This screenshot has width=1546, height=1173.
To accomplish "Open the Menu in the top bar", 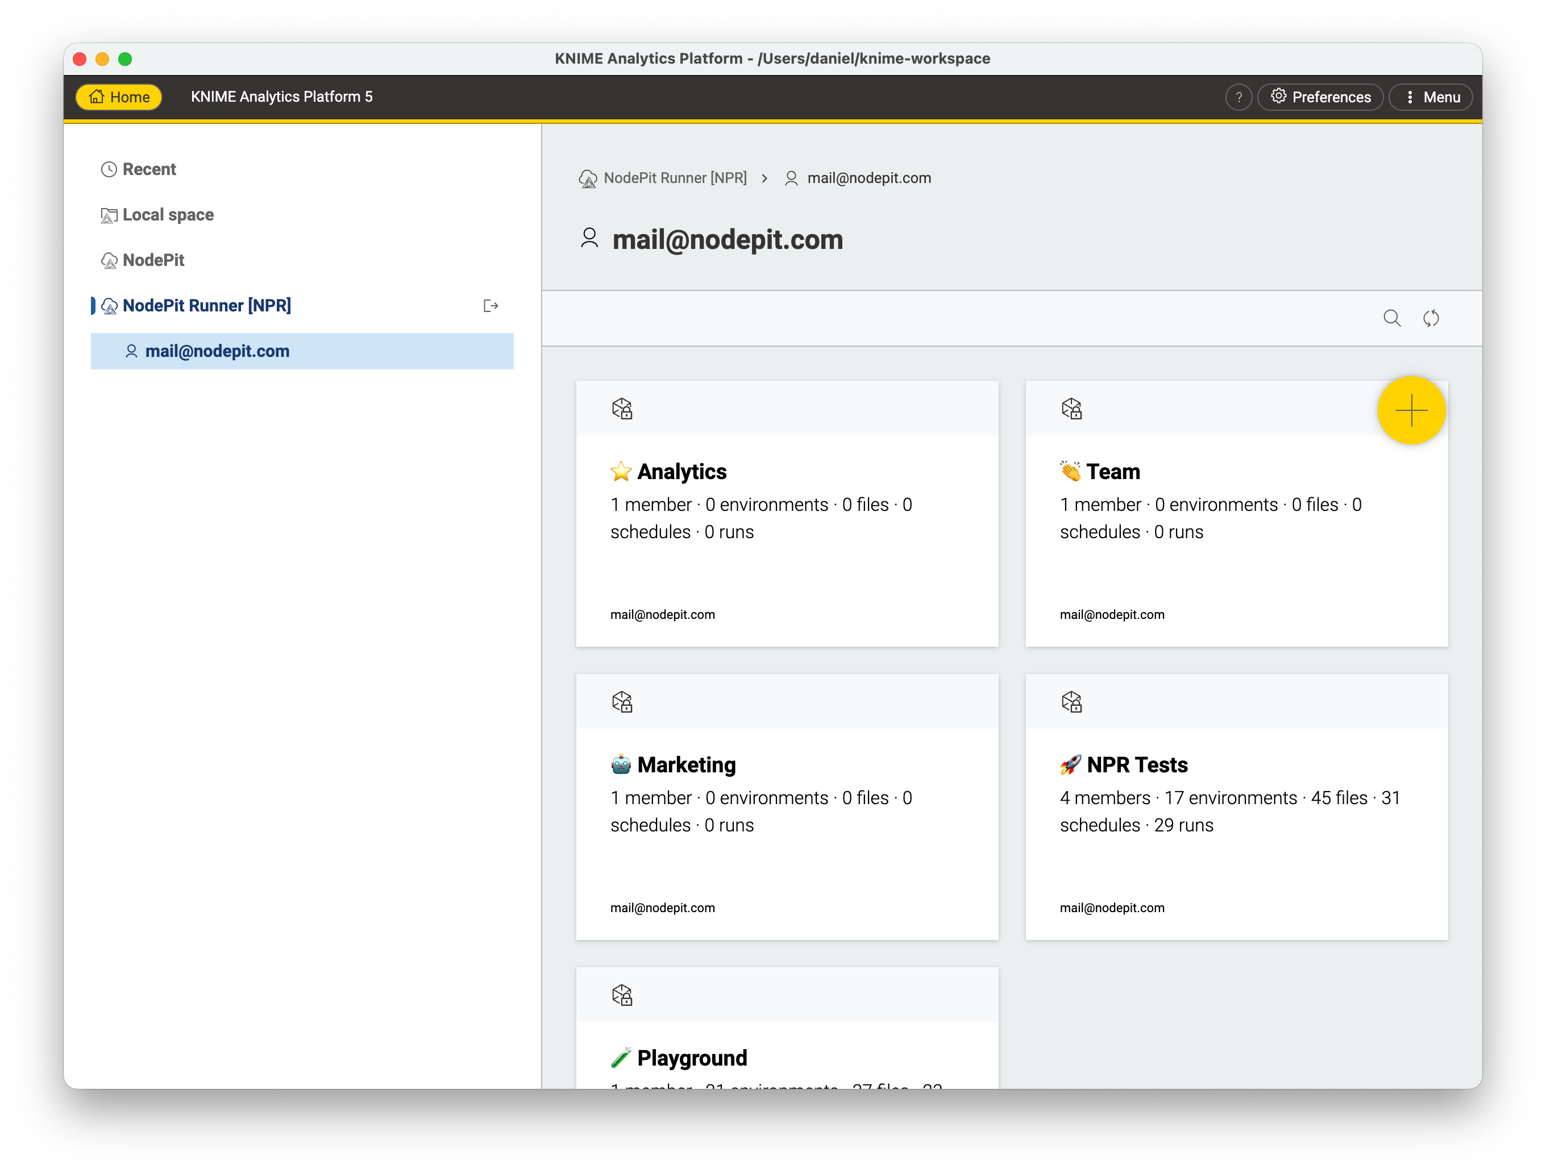I will click(x=1430, y=97).
